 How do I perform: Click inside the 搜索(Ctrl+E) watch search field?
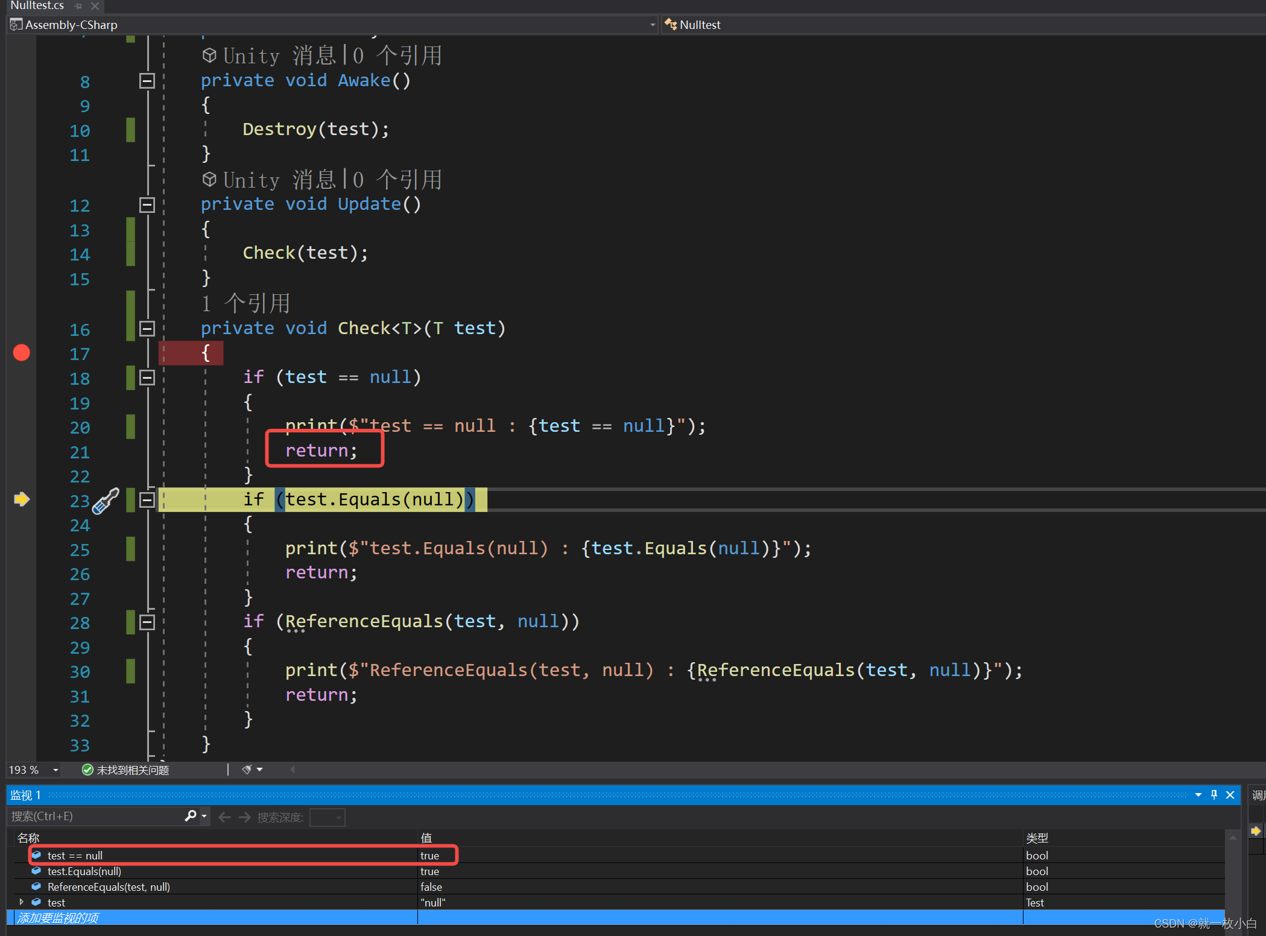coord(97,816)
